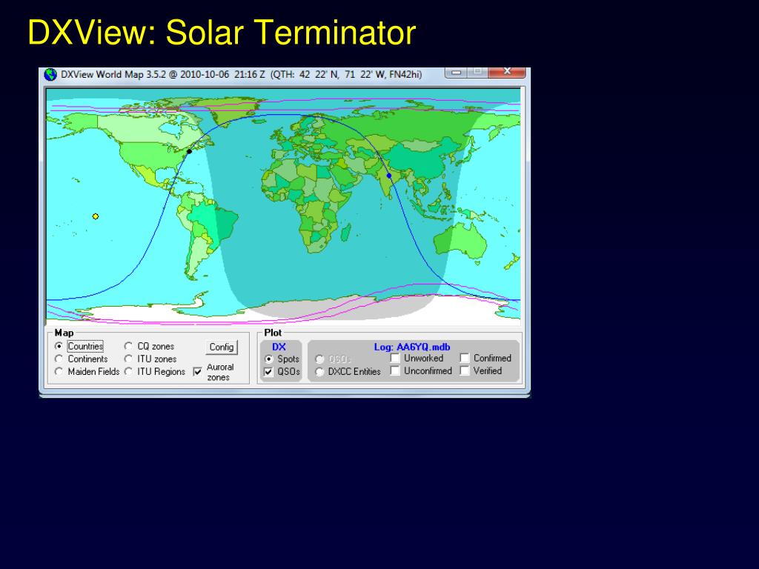The image size is (759, 569).
Task: Select the CQ zones radio button
Action: pos(128,347)
